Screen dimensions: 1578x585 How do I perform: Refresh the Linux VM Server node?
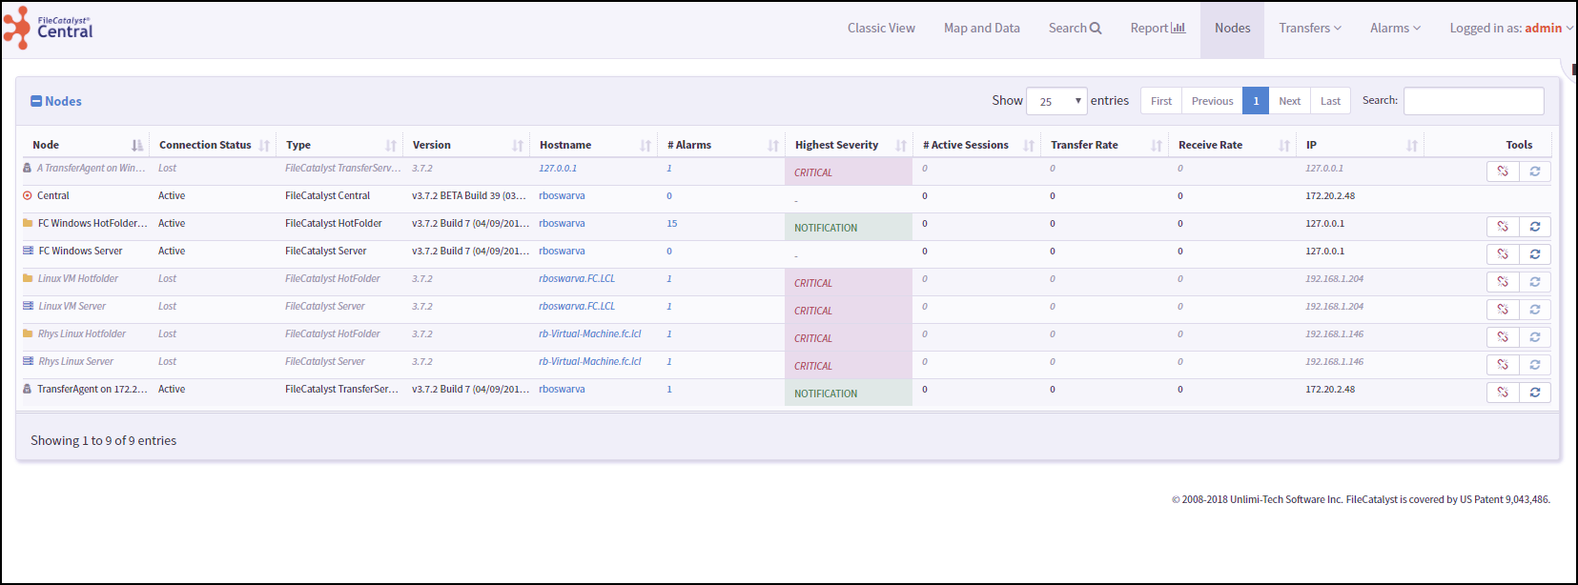(1535, 310)
